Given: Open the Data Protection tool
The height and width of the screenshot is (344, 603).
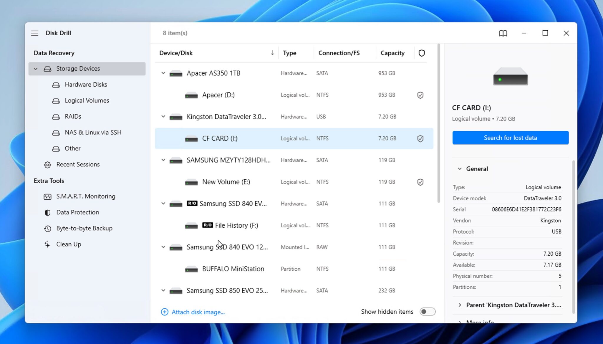Looking at the screenshot, I should 78,212.
